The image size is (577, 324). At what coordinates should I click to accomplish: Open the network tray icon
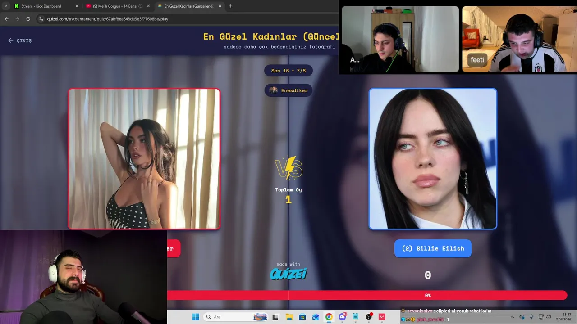point(541,317)
